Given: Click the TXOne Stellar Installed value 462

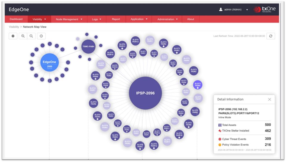Looking at the screenshot, I should tap(268, 131).
